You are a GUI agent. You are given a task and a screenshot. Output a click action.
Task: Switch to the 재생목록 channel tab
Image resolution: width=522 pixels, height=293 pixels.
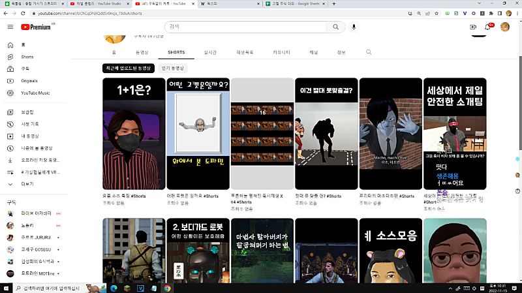(x=244, y=52)
